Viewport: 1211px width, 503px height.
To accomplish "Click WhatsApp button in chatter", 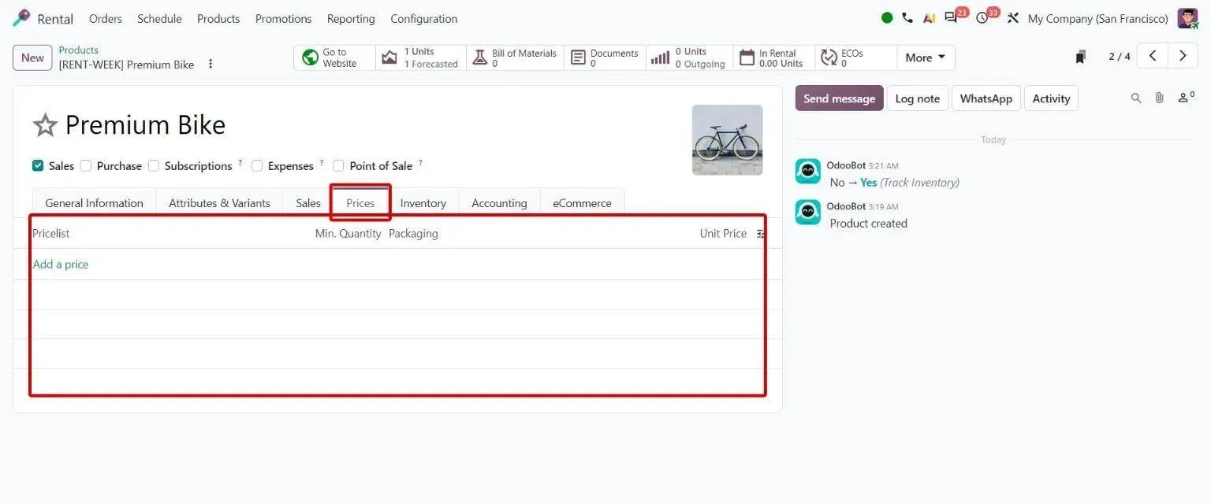I will 986,98.
